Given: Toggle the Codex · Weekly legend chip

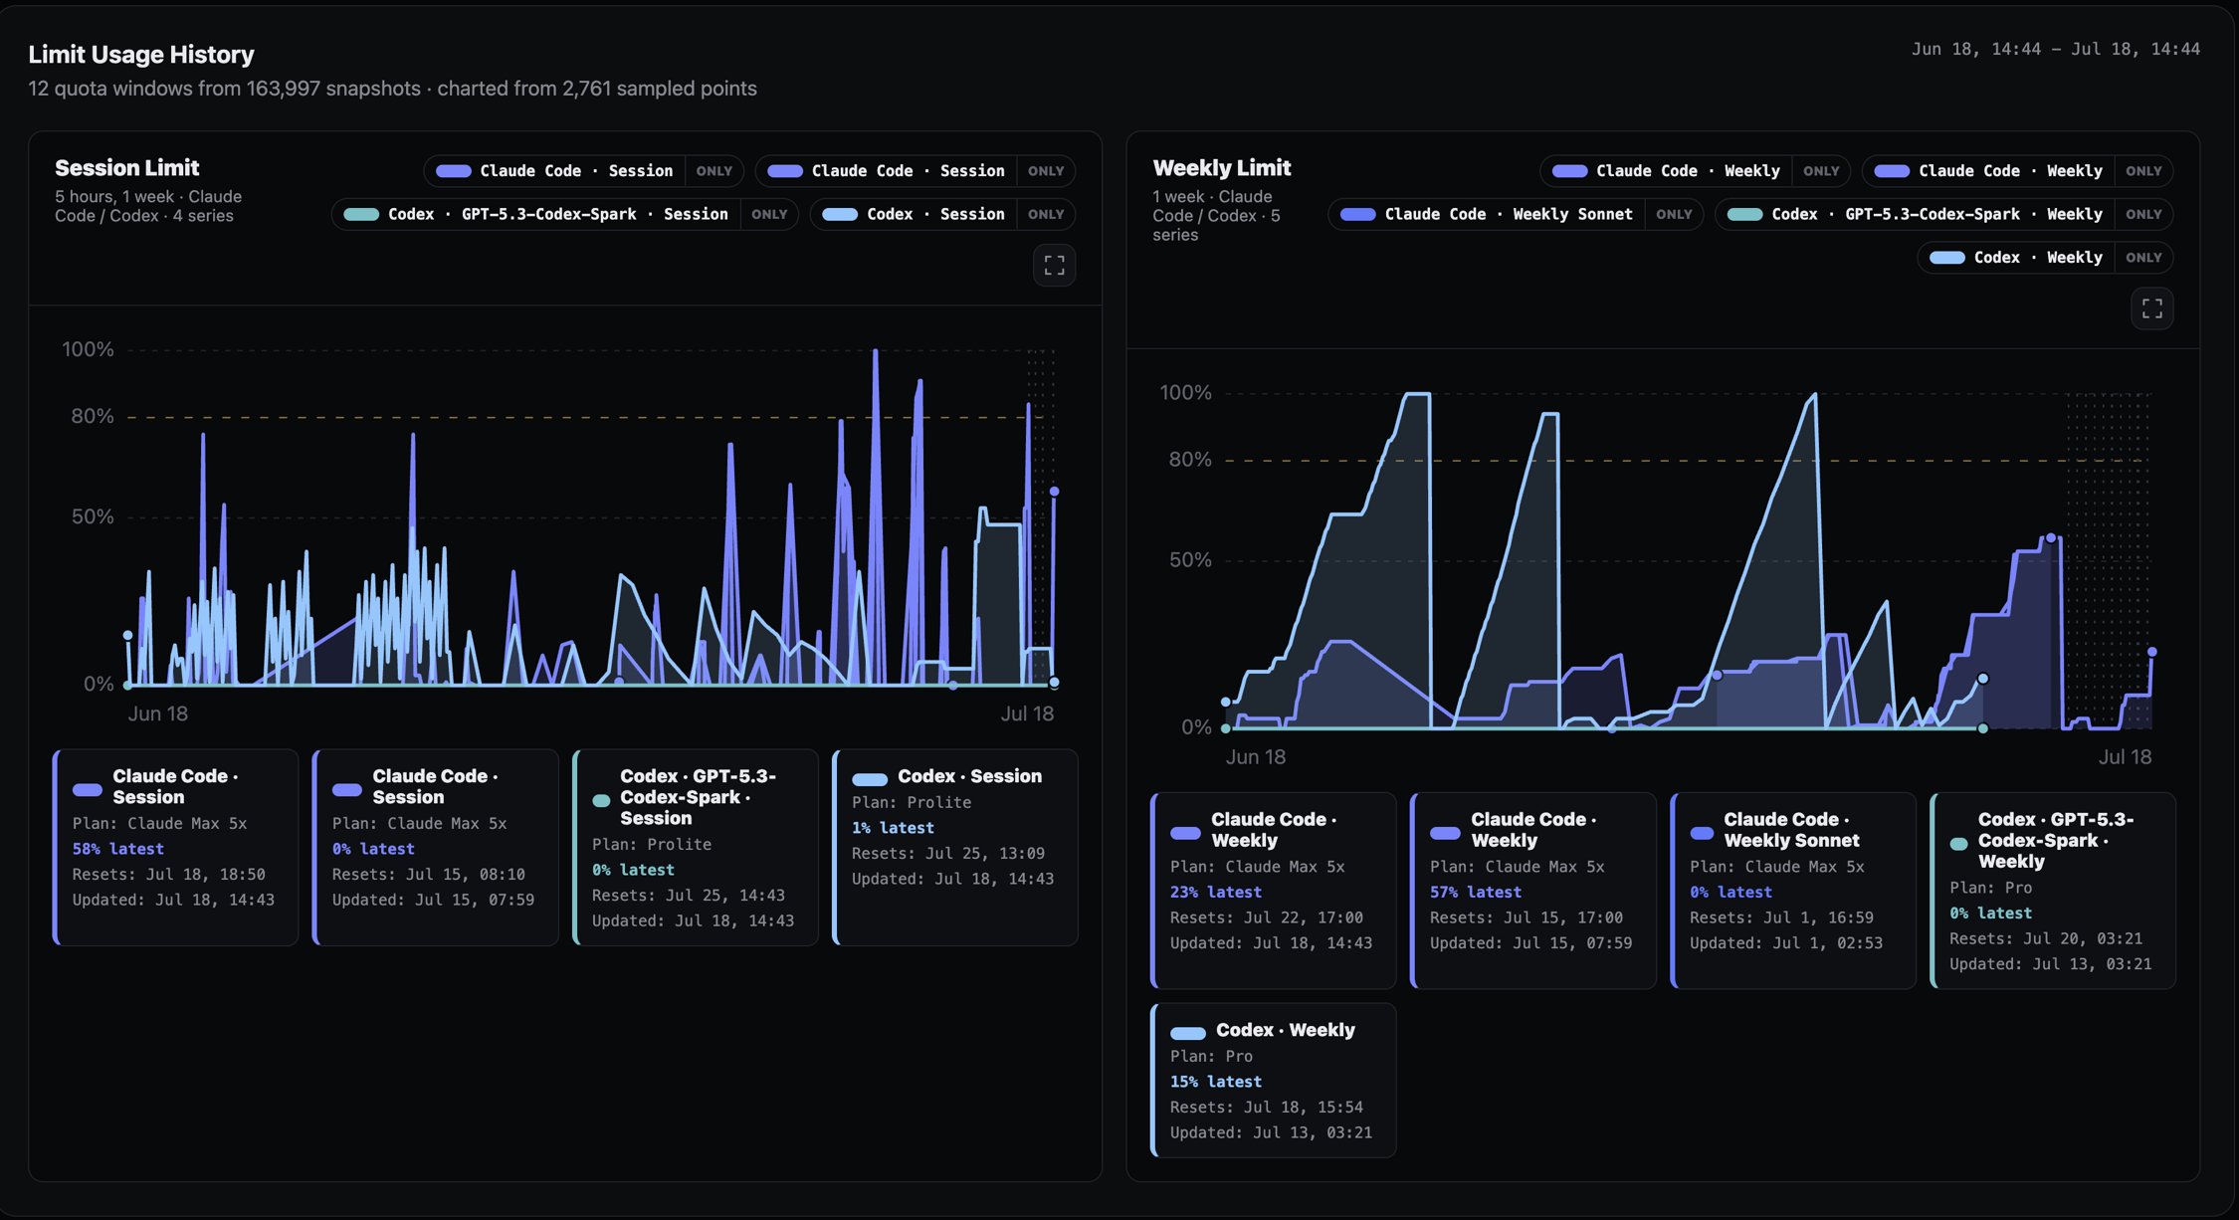Looking at the screenshot, I should pos(2015,258).
